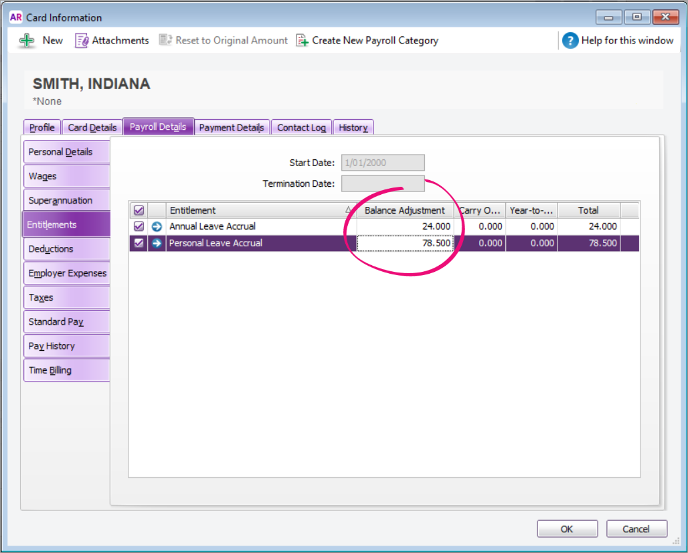Image resolution: width=688 pixels, height=553 pixels.
Task: Minimize the Card Information window
Action: click(608, 17)
